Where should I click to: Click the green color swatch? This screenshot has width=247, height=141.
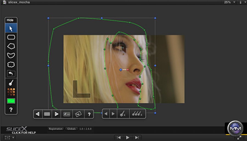tap(11, 101)
